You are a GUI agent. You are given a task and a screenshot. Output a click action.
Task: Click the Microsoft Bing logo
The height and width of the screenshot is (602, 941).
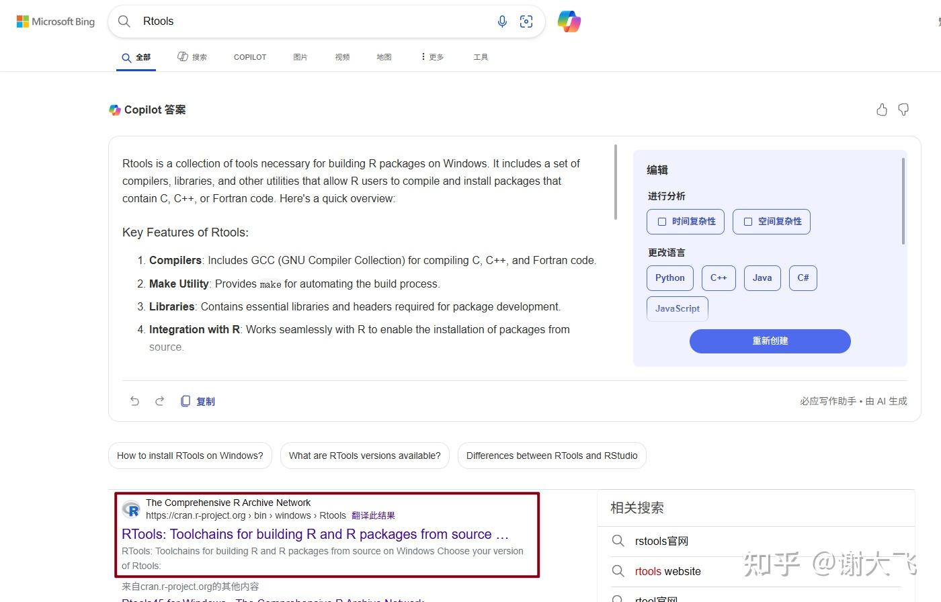tap(55, 21)
